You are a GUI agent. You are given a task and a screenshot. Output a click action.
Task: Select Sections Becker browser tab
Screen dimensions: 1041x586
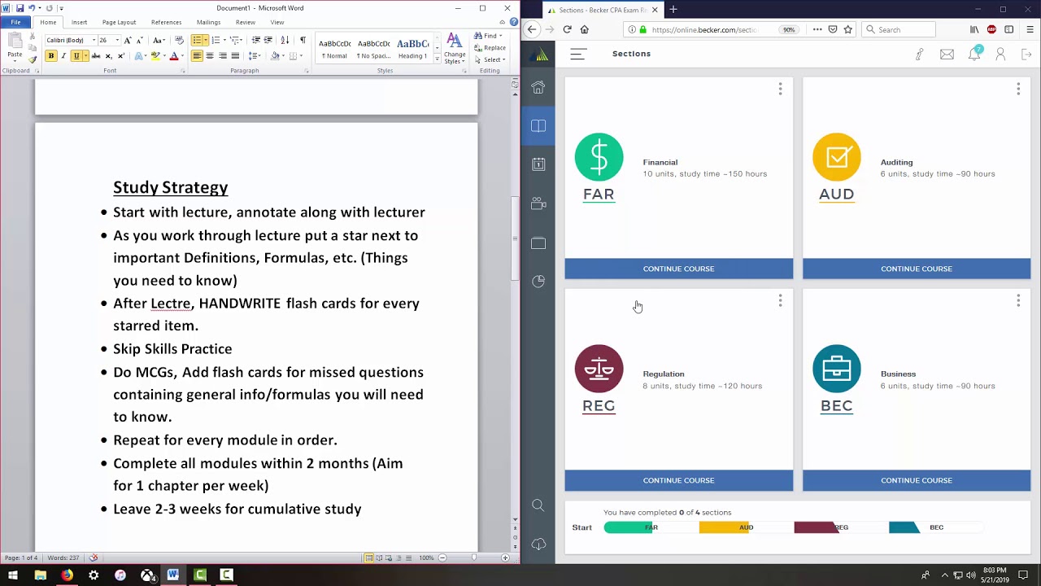[603, 10]
